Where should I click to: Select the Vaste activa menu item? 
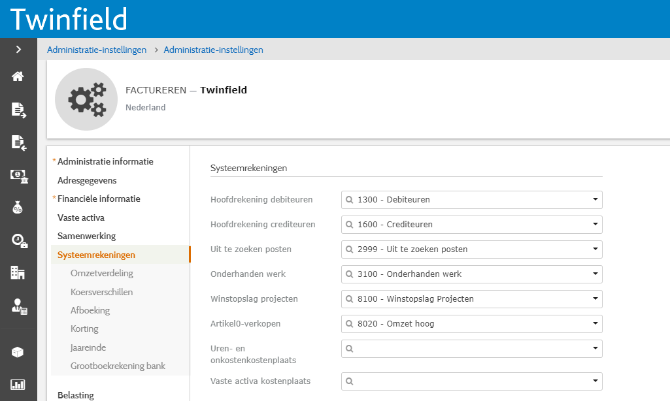[x=81, y=217]
